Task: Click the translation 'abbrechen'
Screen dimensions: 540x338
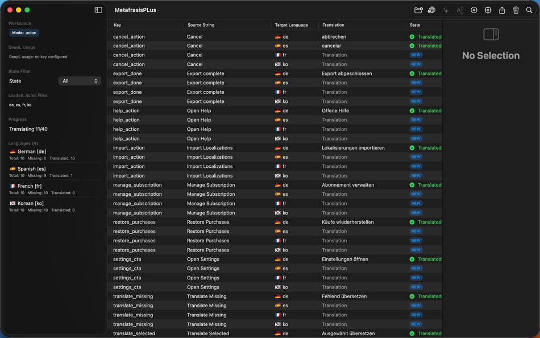Action: pyautogui.click(x=334, y=36)
